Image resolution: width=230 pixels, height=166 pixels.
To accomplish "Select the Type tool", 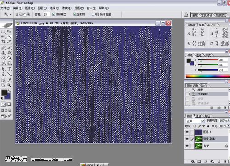I will [x=9, y=69].
